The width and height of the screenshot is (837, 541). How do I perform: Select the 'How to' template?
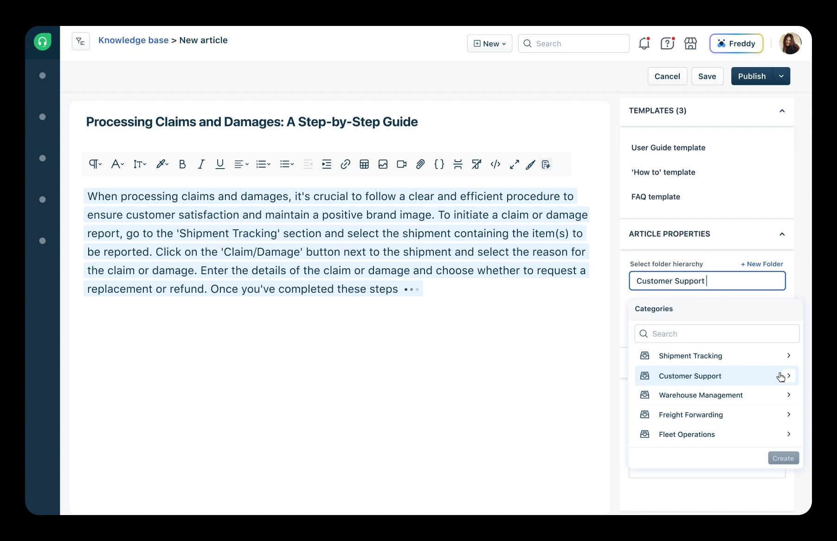(663, 172)
